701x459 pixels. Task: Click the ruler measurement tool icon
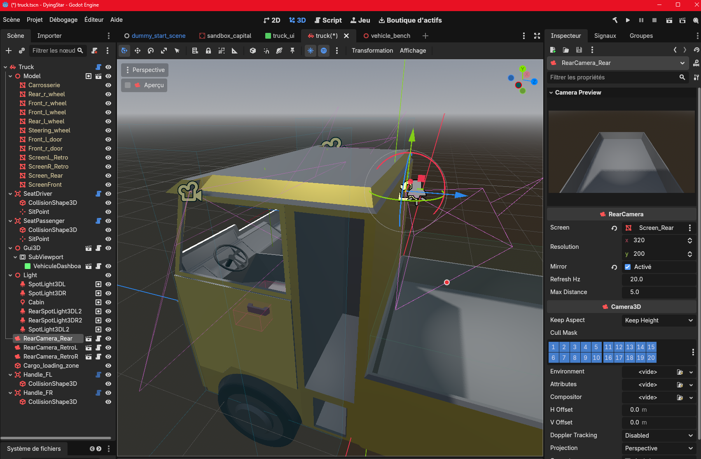[x=235, y=51]
